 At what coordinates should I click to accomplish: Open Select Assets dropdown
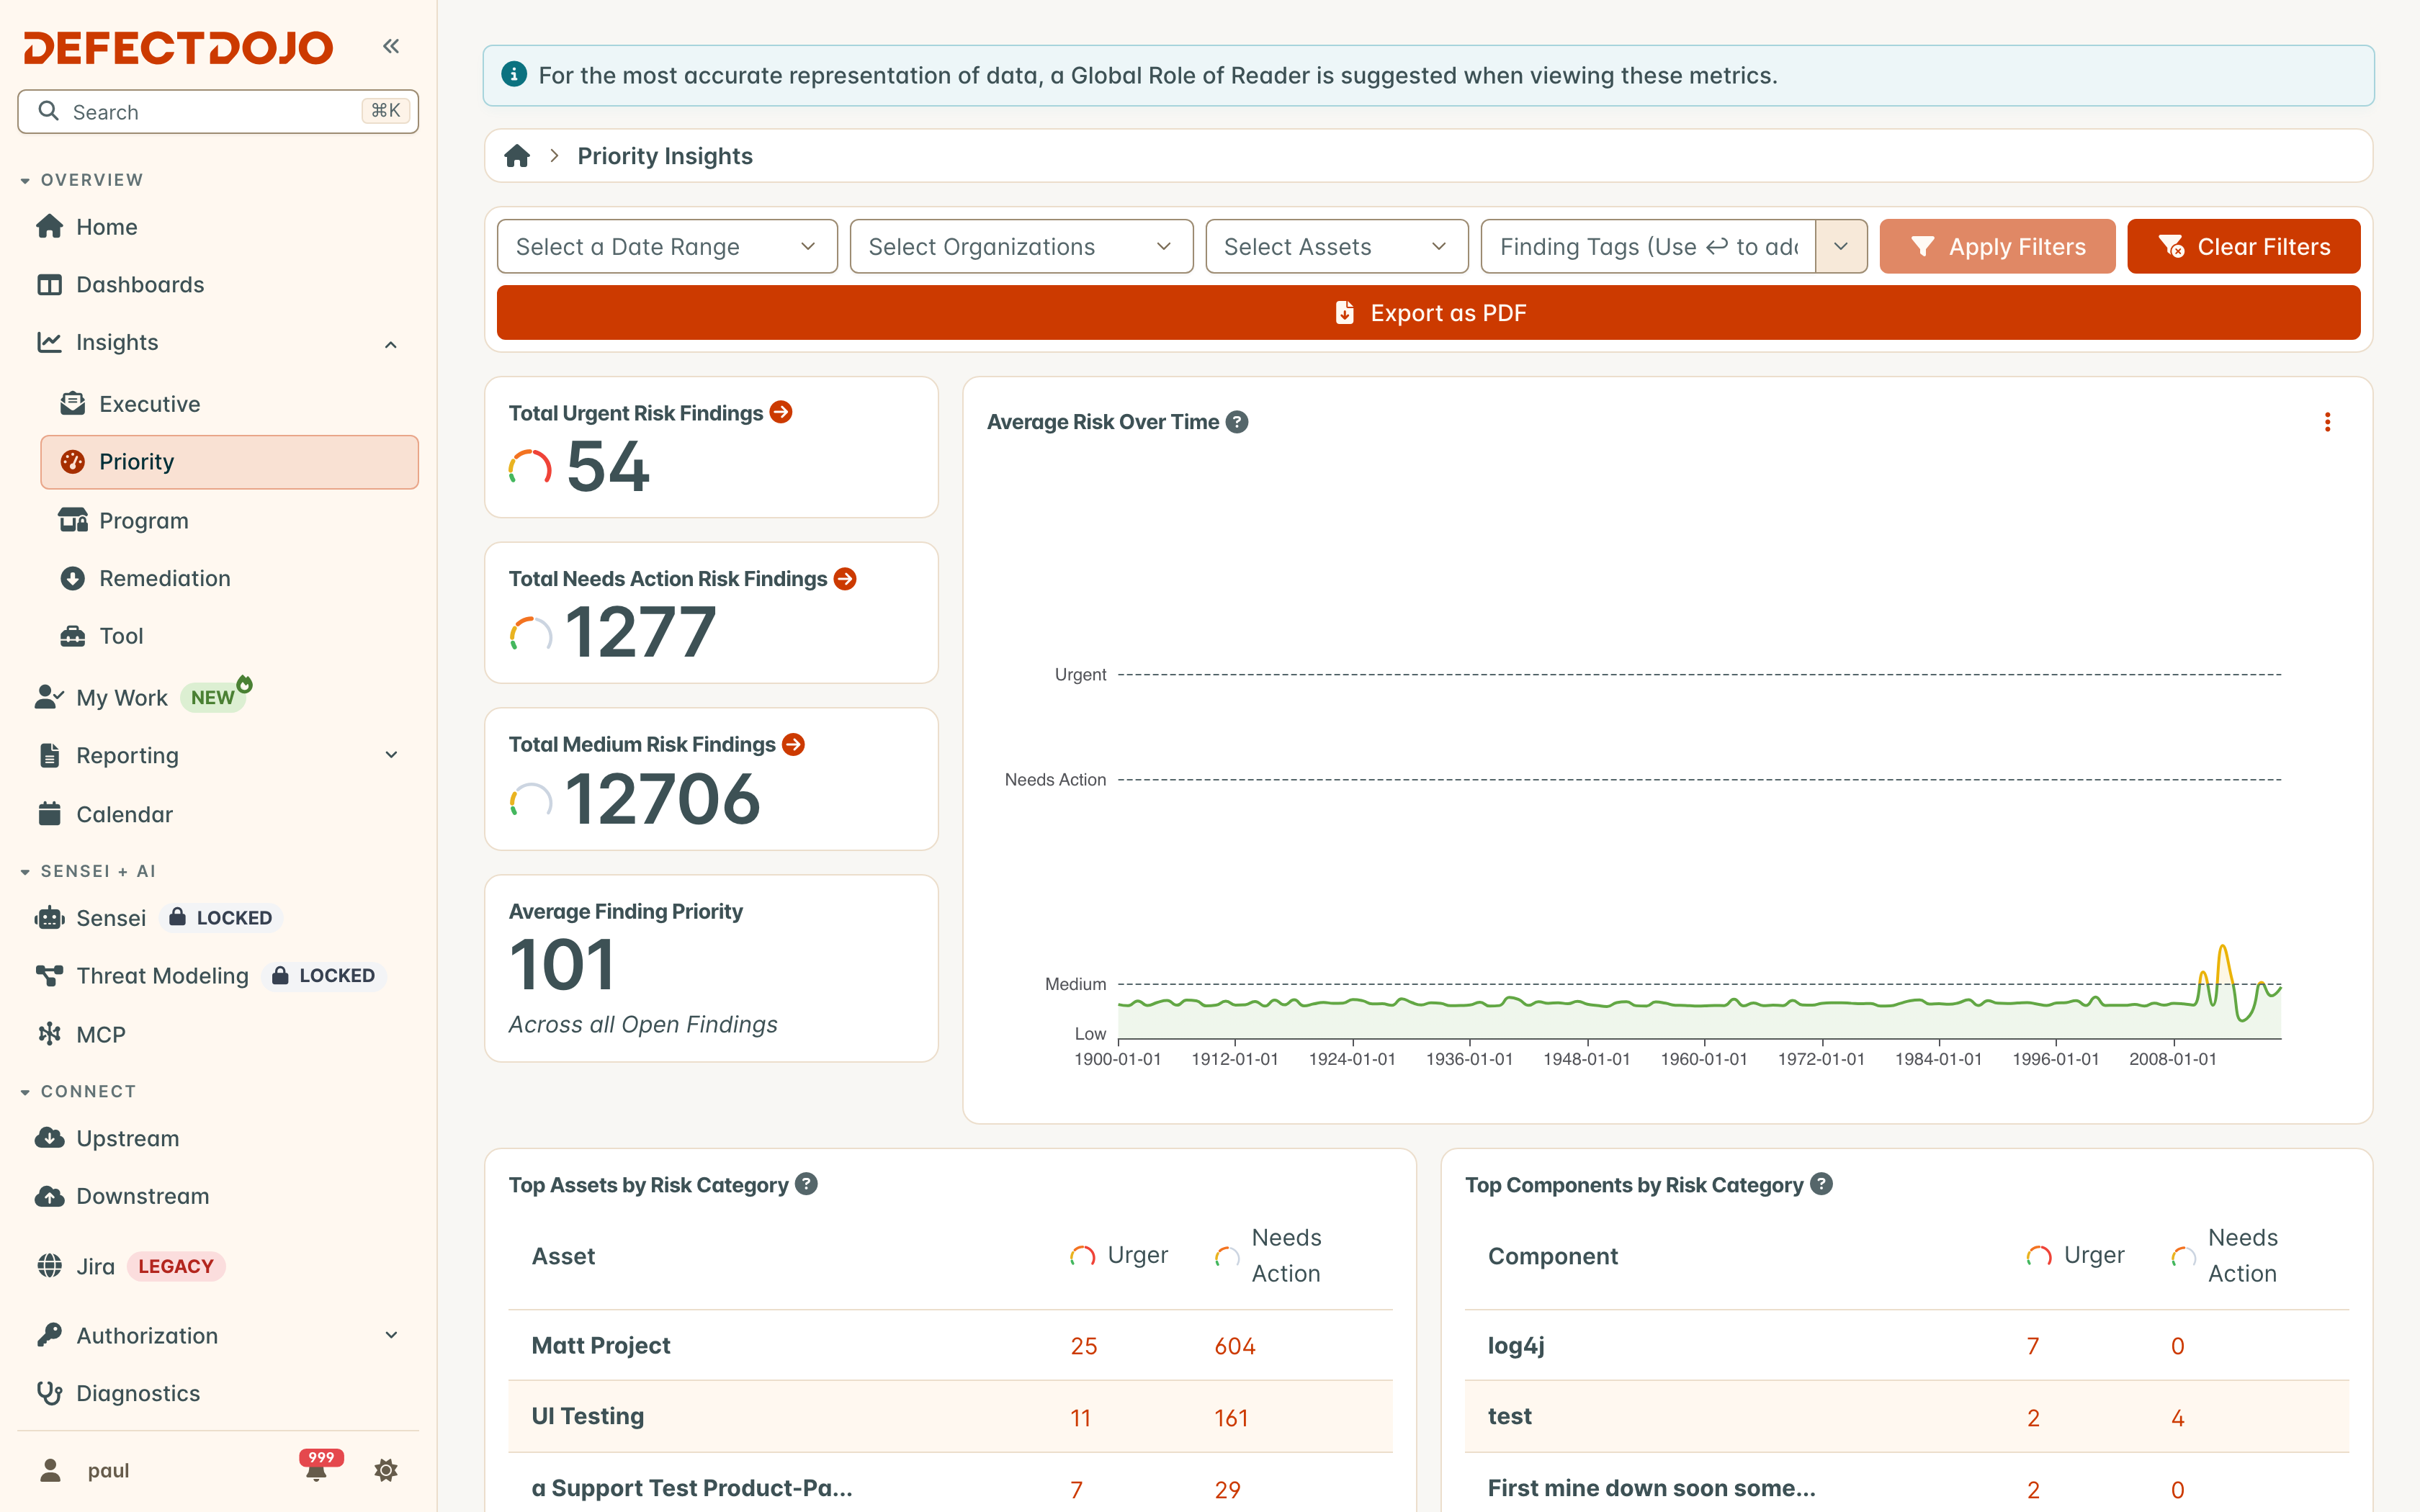point(1337,247)
